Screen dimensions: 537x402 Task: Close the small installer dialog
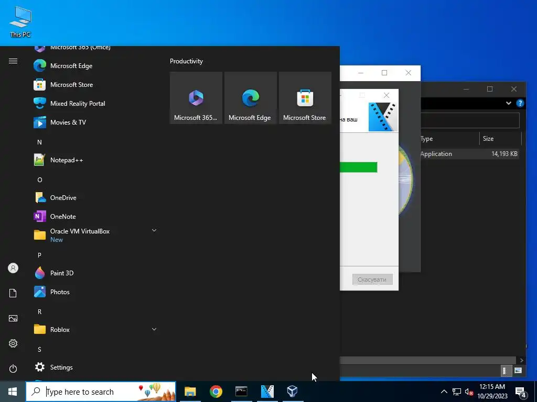tap(386, 95)
